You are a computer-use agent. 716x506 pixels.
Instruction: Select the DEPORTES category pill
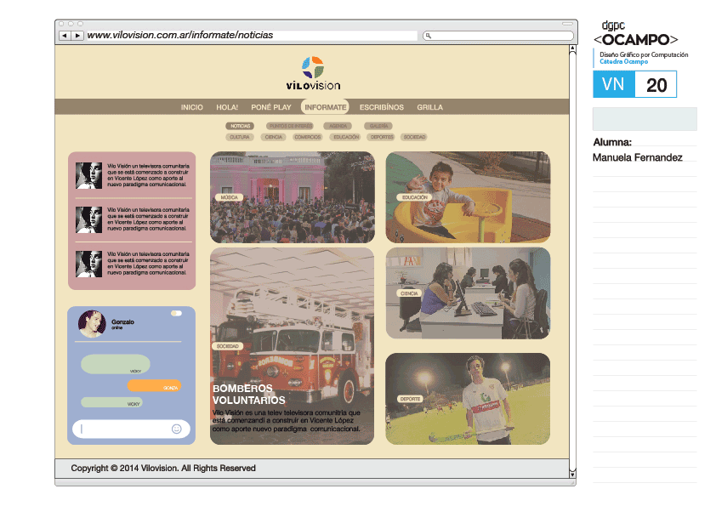pos(382,137)
